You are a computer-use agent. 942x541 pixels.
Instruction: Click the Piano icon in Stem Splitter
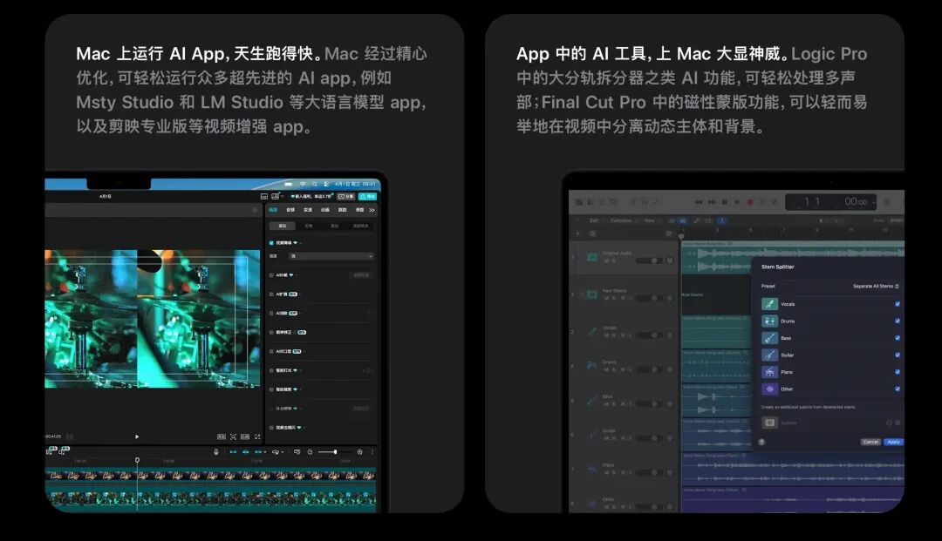coord(770,372)
